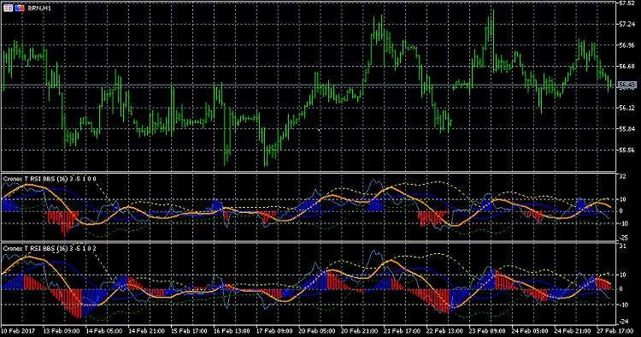Click the 57.52 price scale value
Image resolution: width=641 pixels, height=337 pixels.
point(626,3)
